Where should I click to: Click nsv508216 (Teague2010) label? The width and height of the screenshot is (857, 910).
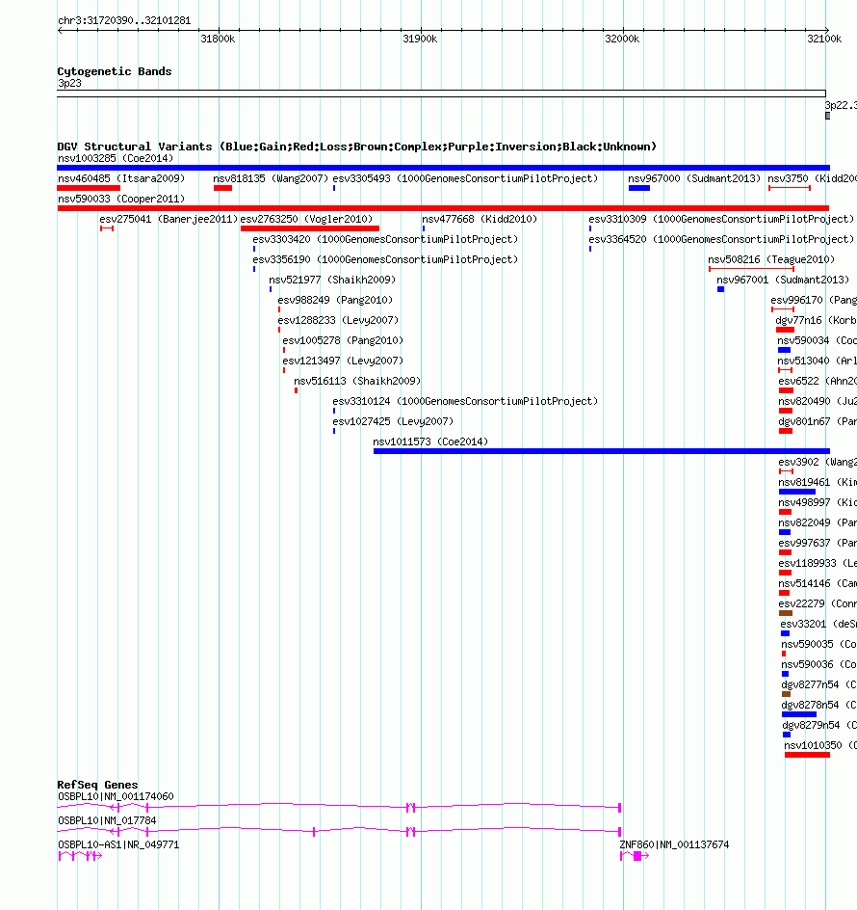pyautogui.click(x=771, y=260)
